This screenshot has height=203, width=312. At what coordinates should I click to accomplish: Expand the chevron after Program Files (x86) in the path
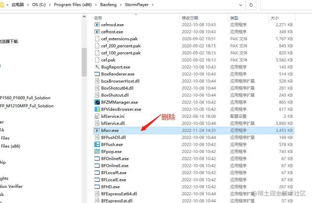coord(96,5)
